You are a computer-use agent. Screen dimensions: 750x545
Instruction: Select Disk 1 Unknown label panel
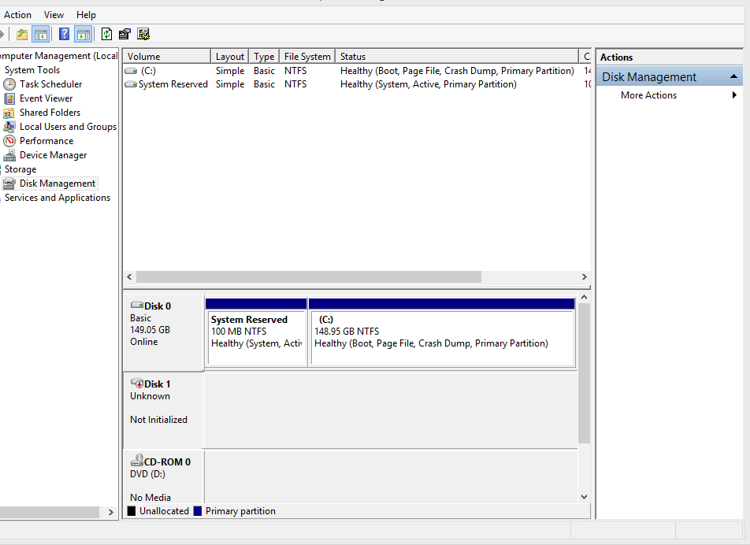(164, 410)
